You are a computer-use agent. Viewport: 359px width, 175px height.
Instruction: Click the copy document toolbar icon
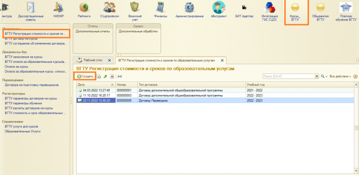(99, 76)
